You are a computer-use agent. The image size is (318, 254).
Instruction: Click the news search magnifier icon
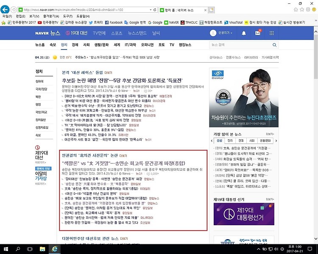pos(274,45)
